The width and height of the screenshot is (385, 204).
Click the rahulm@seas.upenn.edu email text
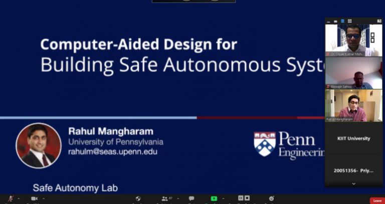[113, 151]
